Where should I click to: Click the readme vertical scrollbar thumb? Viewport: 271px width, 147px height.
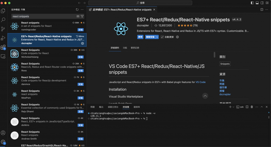pos(214,55)
